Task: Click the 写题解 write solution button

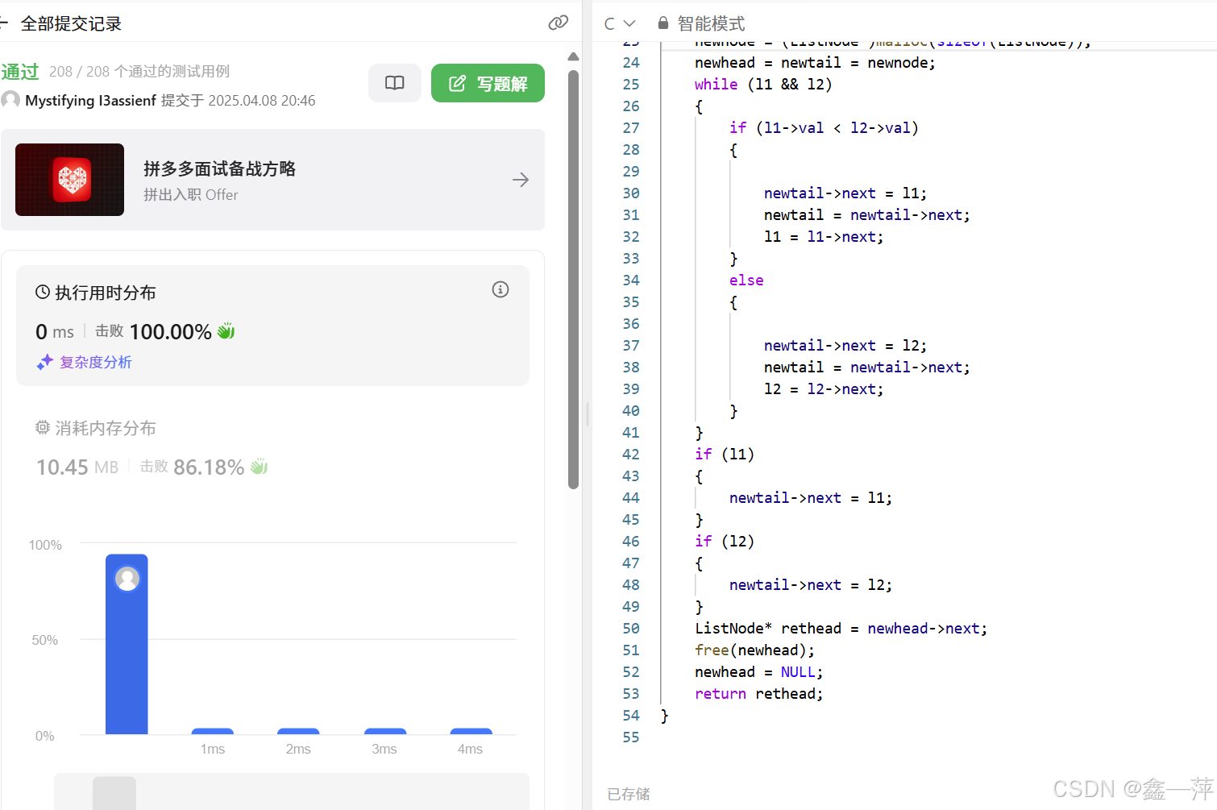Action: pyautogui.click(x=488, y=83)
